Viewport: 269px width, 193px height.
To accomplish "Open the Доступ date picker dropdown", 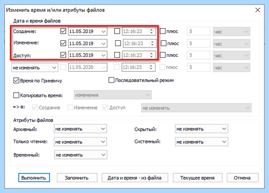I will click(x=103, y=55).
